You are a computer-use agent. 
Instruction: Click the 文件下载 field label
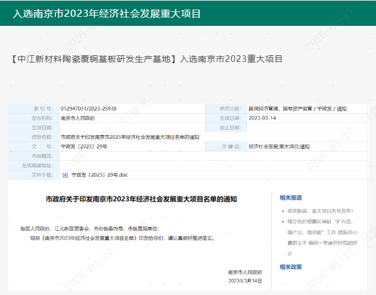tap(43, 175)
